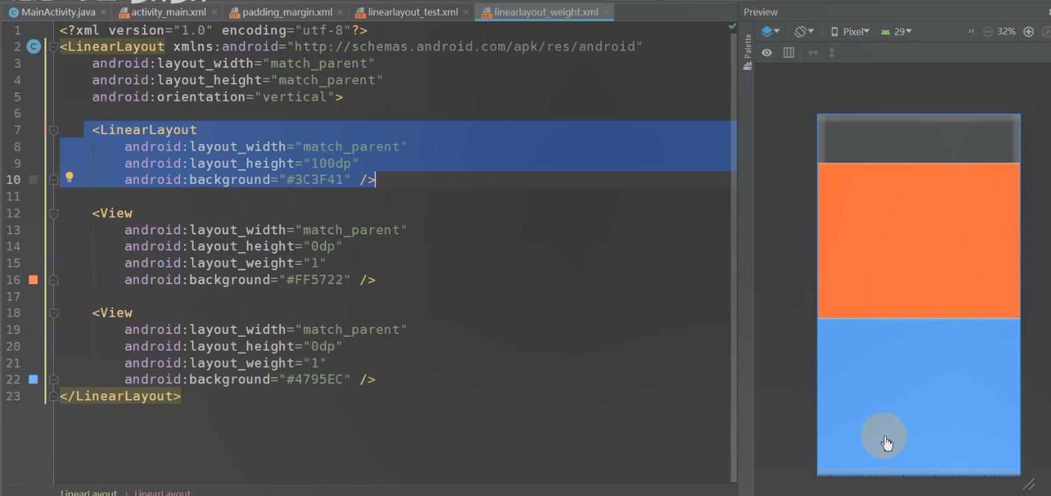
Task: Open the design surface layers dropdown
Action: coord(771,31)
